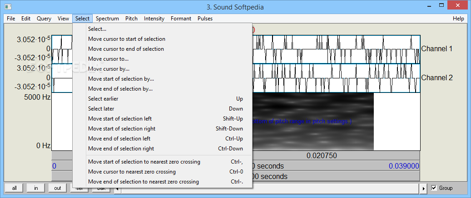This screenshot has width=471, height=198.
Task: Choose 'Move start of selection by...'
Action: tap(162, 79)
